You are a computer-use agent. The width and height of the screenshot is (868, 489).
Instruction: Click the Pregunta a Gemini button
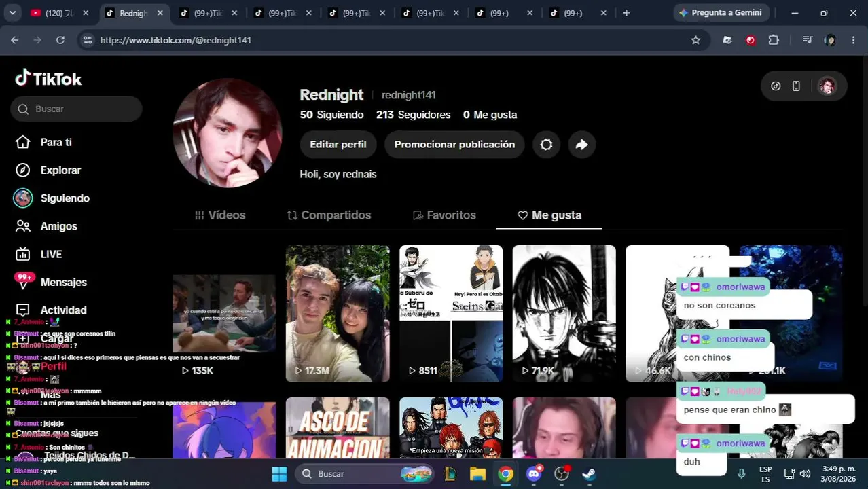point(720,13)
